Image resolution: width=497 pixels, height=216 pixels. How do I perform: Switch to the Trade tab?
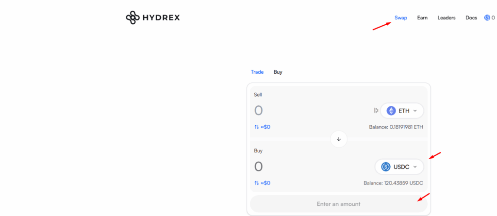[x=257, y=72]
